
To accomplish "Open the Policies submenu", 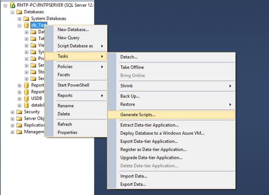I will [x=76, y=67].
